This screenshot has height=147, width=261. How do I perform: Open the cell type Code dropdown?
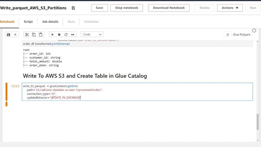(92, 34)
